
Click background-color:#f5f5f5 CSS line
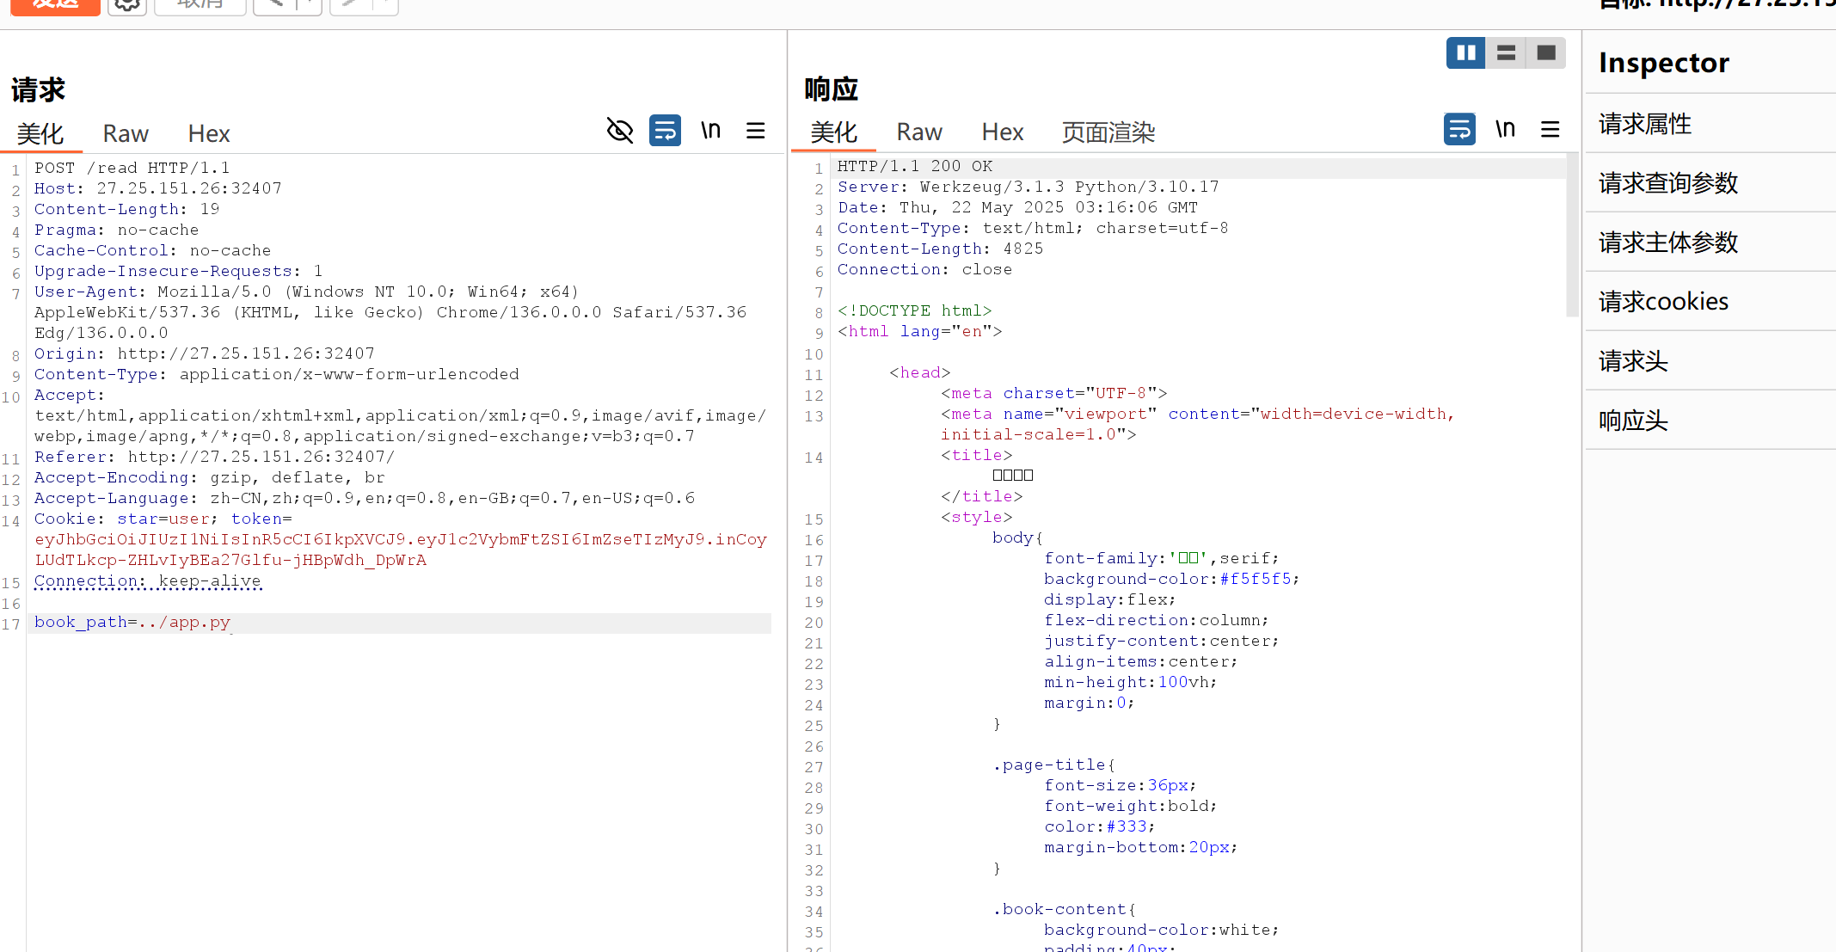[x=1172, y=579]
